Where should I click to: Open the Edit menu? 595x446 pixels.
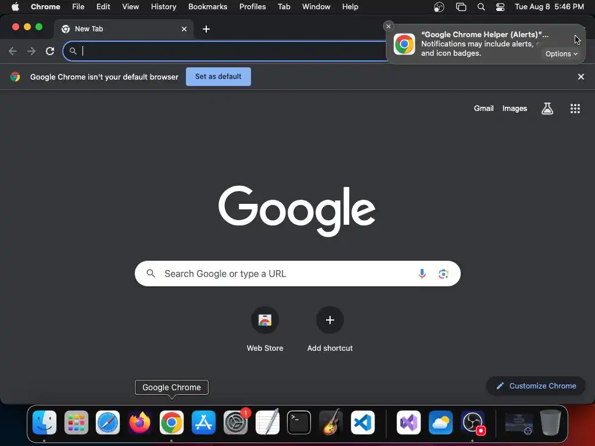[x=103, y=6]
